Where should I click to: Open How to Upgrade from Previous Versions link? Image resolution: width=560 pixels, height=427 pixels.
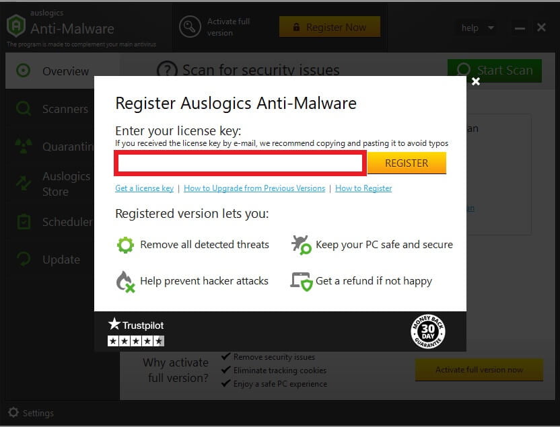pyautogui.click(x=254, y=188)
